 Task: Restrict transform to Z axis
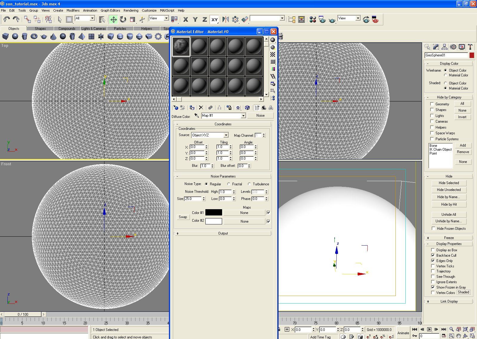(205, 19)
